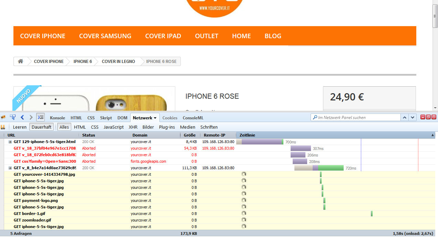Deactivate Firebug with red power icon
This screenshot has width=438, height=249.
pyautogui.click(x=434, y=117)
